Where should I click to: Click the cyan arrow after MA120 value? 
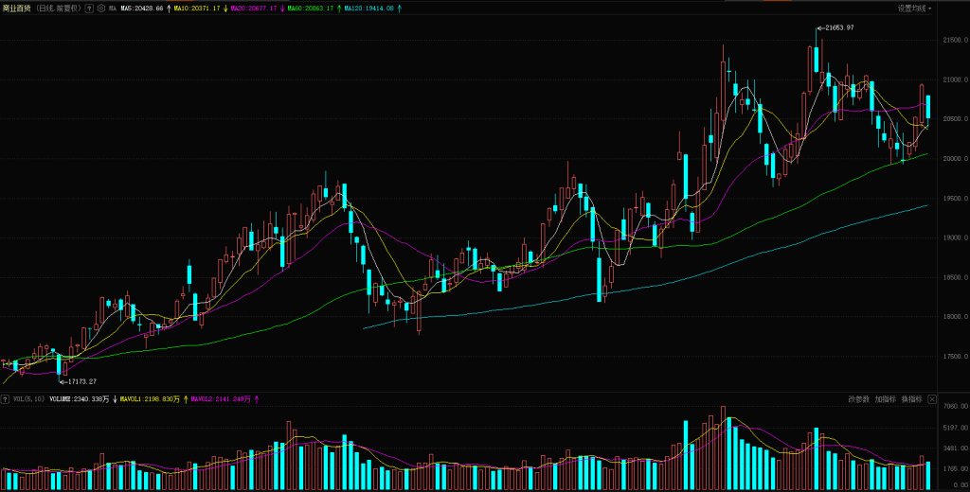click(398, 8)
